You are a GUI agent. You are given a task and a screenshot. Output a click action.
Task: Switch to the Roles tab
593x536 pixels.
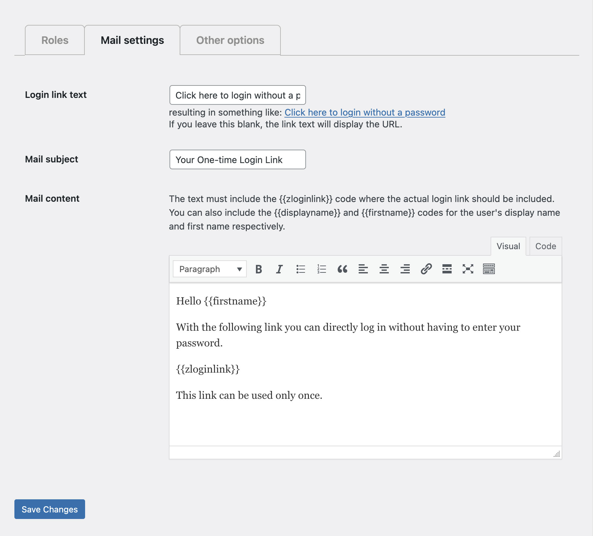click(54, 40)
